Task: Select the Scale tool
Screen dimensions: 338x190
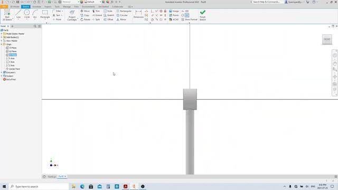Action: 108,11
